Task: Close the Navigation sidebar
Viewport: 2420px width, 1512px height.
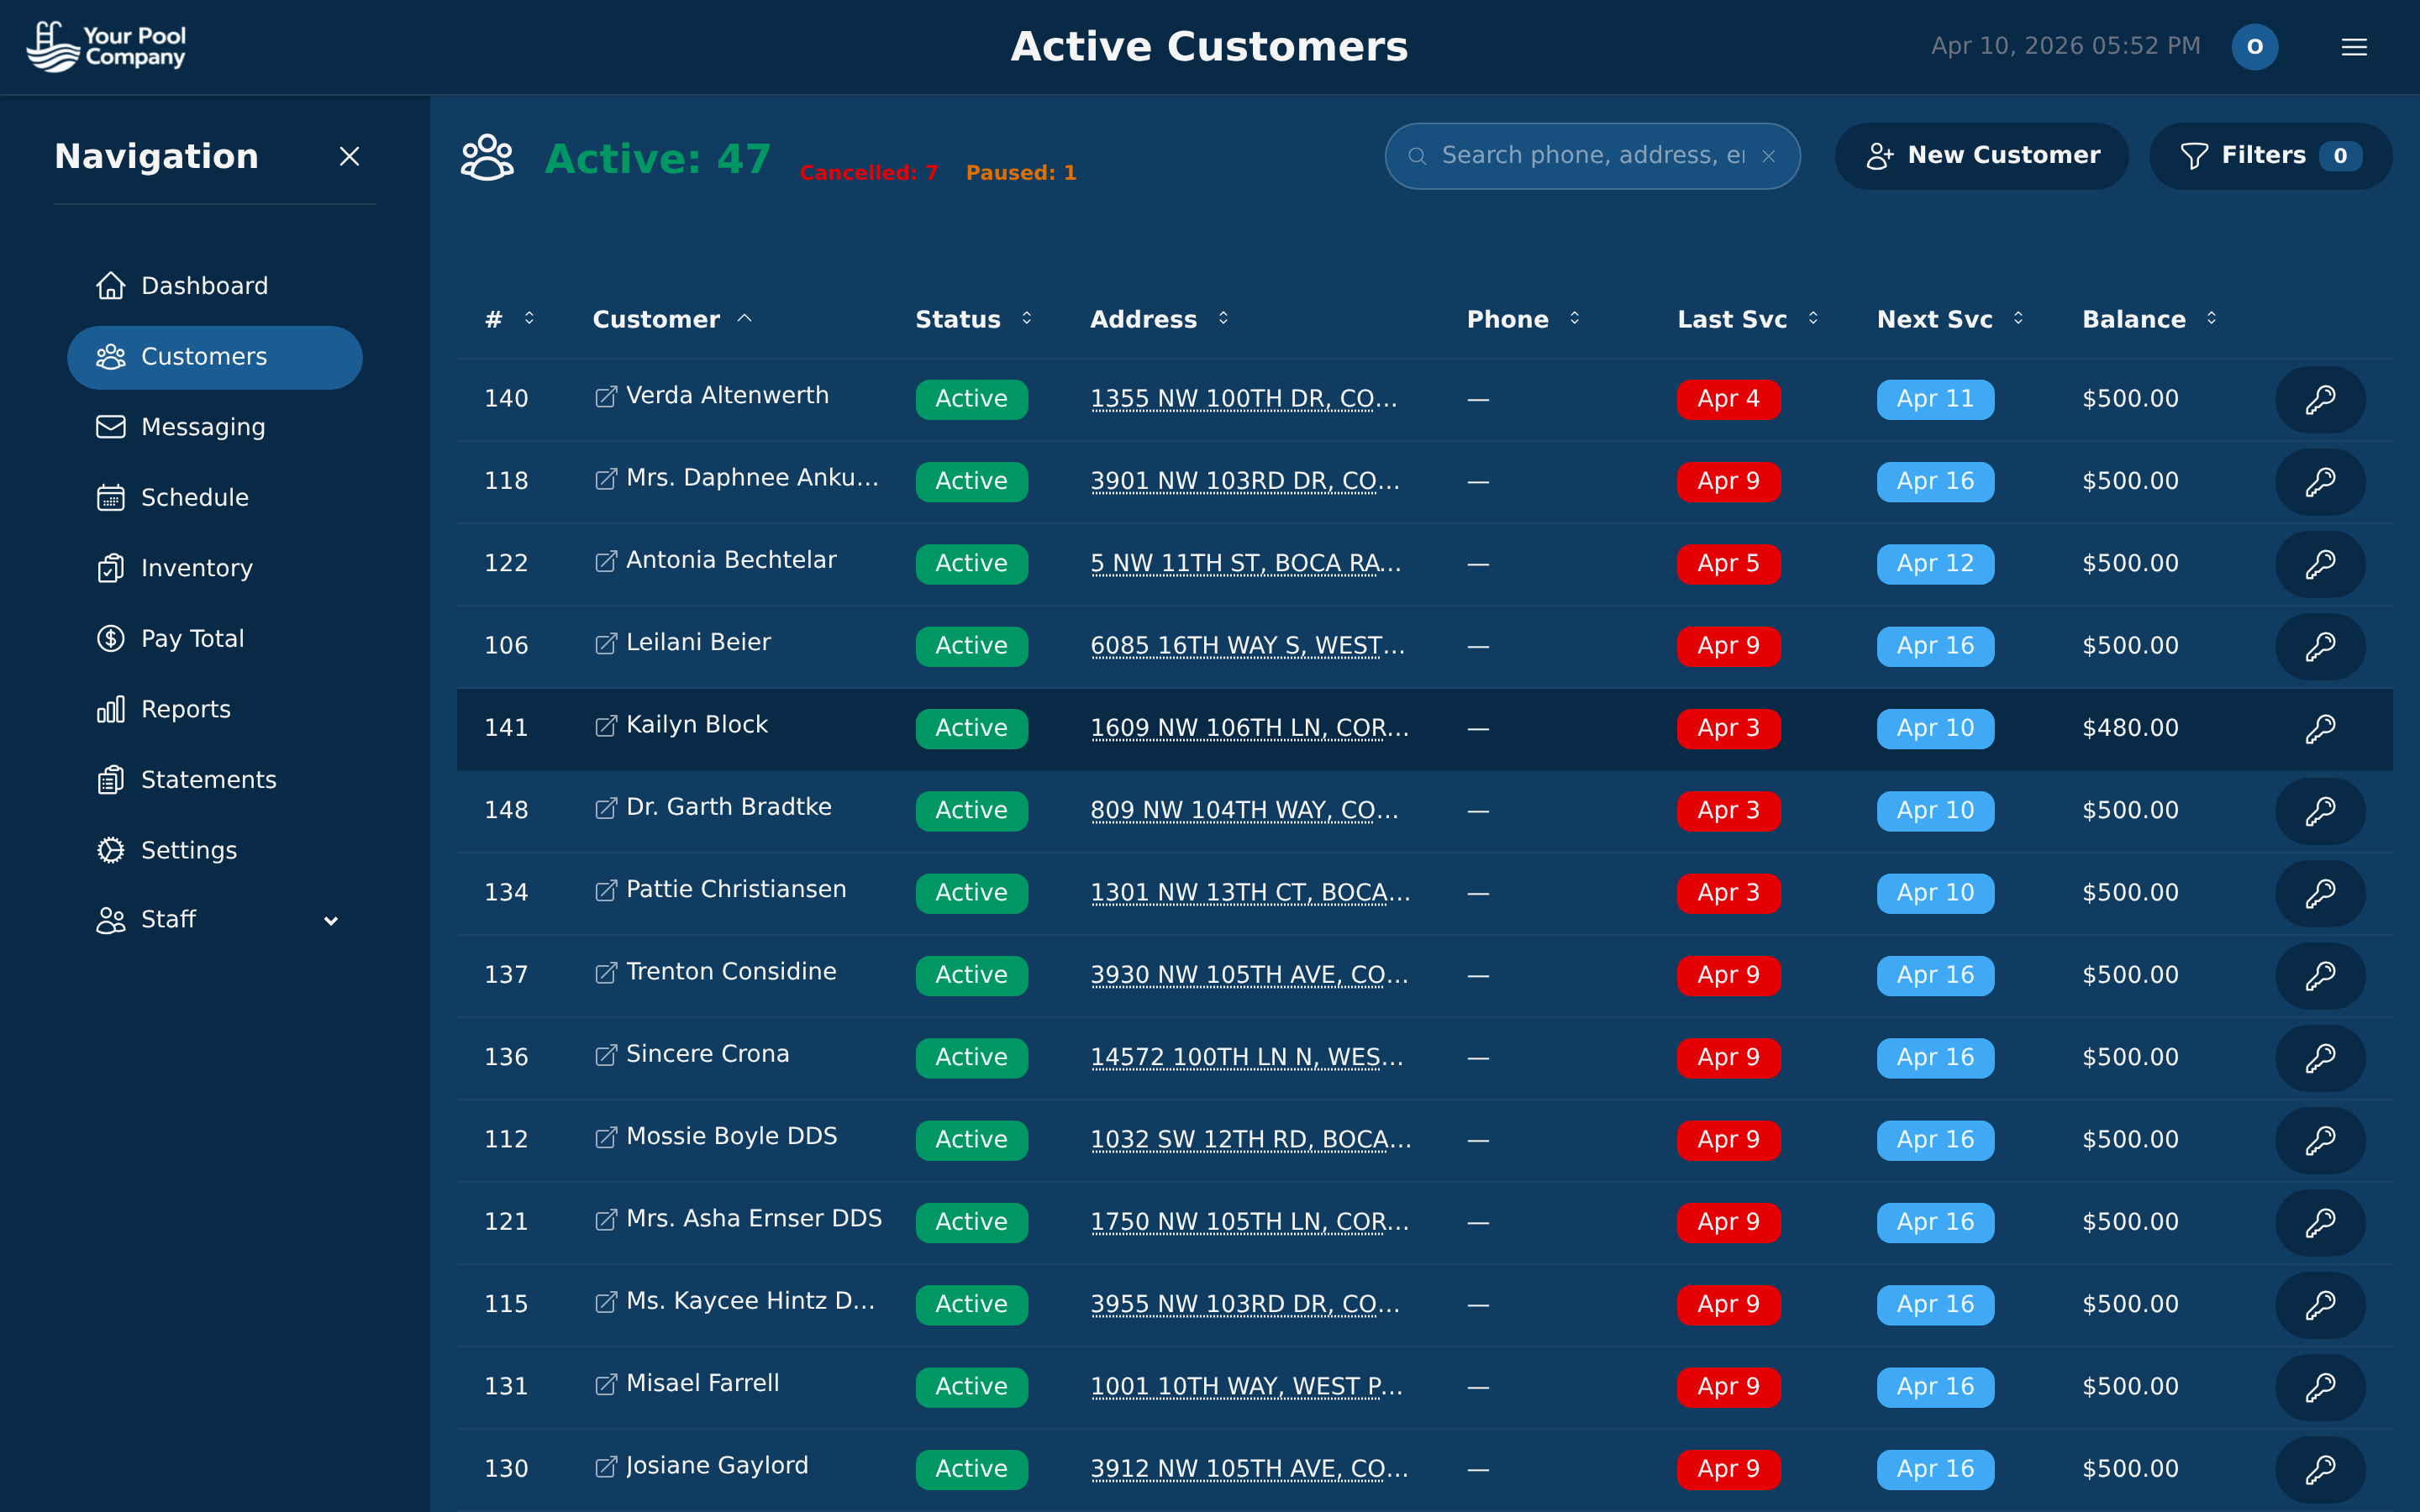Action: coord(349,156)
